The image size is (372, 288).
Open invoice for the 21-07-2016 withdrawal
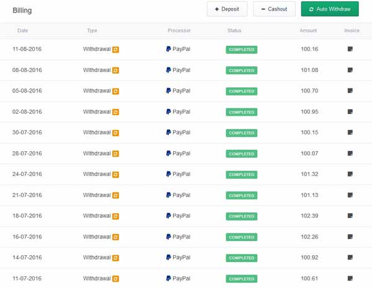point(350,195)
